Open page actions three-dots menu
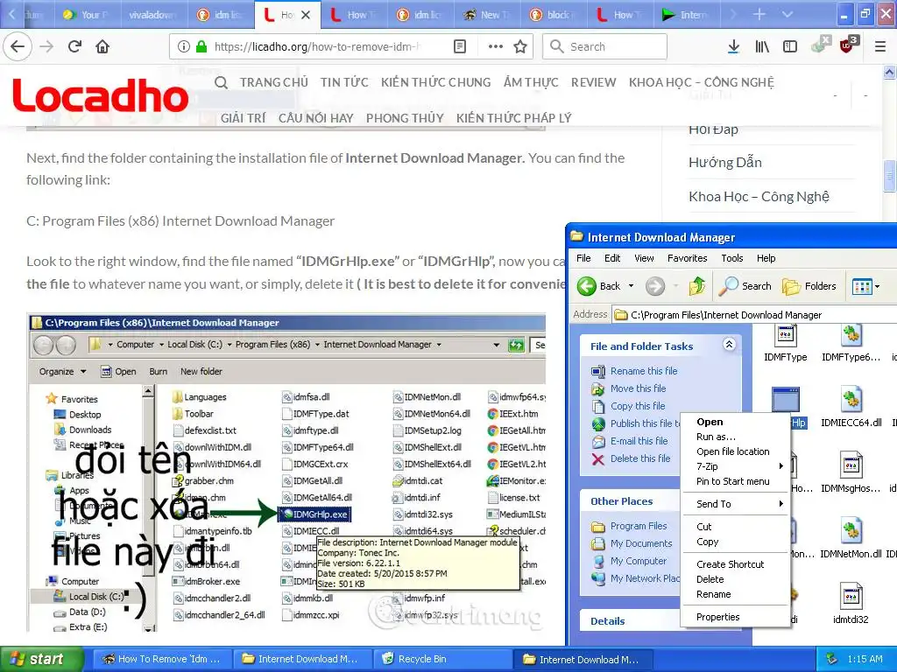The image size is (897, 672). 496,46
